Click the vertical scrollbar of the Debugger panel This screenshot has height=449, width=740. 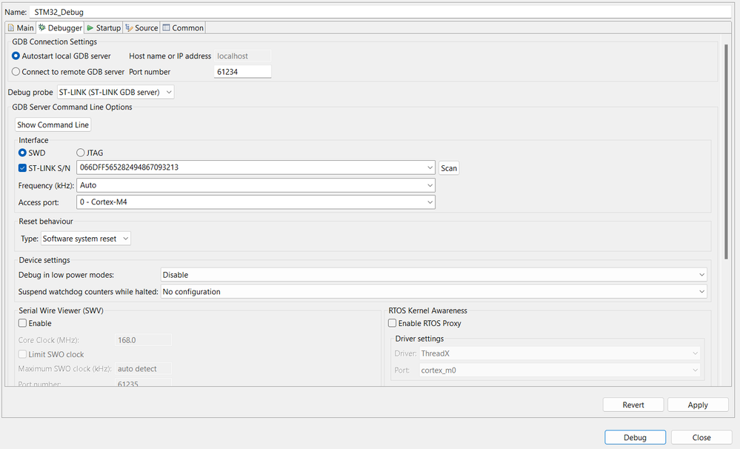click(727, 151)
